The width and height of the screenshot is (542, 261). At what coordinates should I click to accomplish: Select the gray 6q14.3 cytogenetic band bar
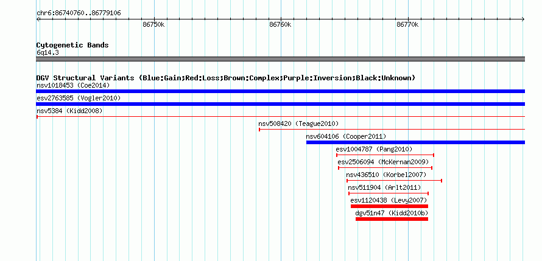(280, 59)
